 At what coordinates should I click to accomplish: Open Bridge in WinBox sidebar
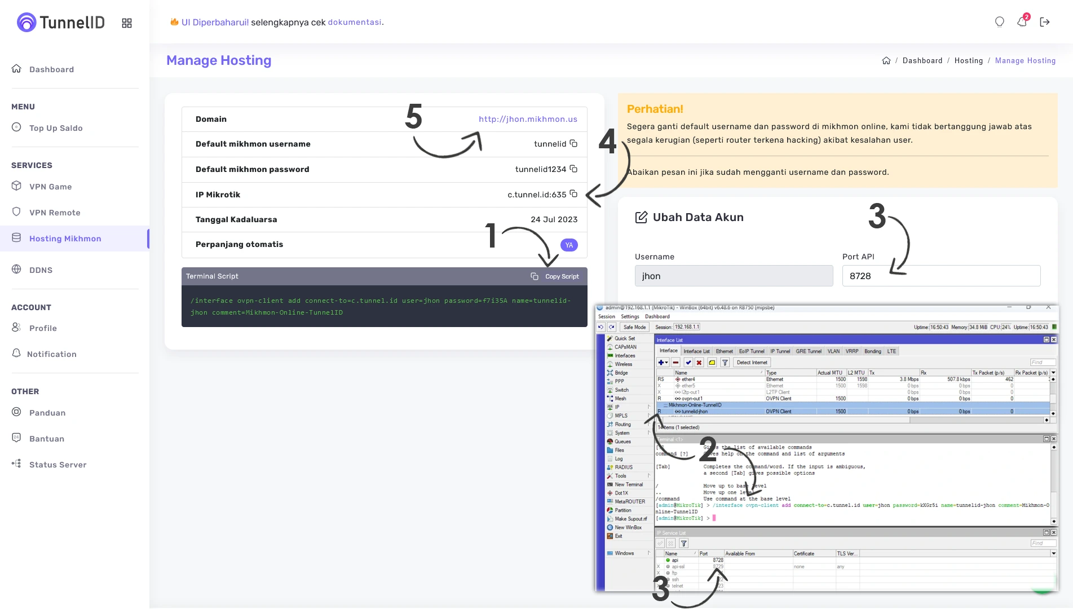click(x=621, y=373)
